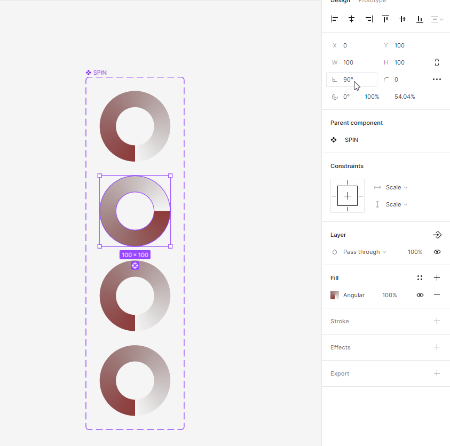
Task: Click the Export section header
Action: tap(340, 373)
